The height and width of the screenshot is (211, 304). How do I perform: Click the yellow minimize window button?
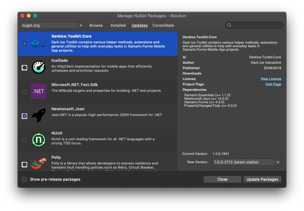click(29, 16)
